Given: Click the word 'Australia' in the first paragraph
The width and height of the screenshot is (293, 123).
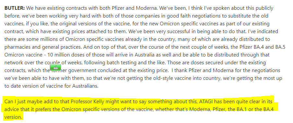Looking at the screenshot, I should pos(146,55).
